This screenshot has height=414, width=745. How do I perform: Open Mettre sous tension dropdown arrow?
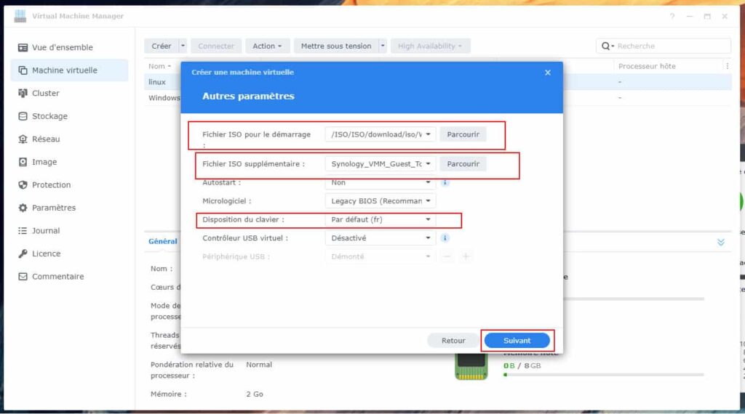tap(383, 46)
